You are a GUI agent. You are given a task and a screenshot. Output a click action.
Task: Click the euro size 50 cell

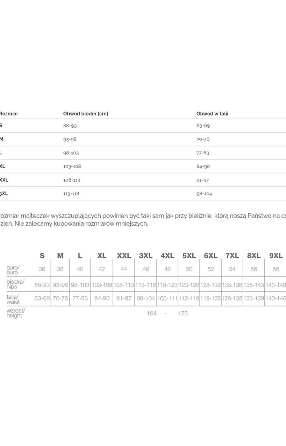click(189, 269)
